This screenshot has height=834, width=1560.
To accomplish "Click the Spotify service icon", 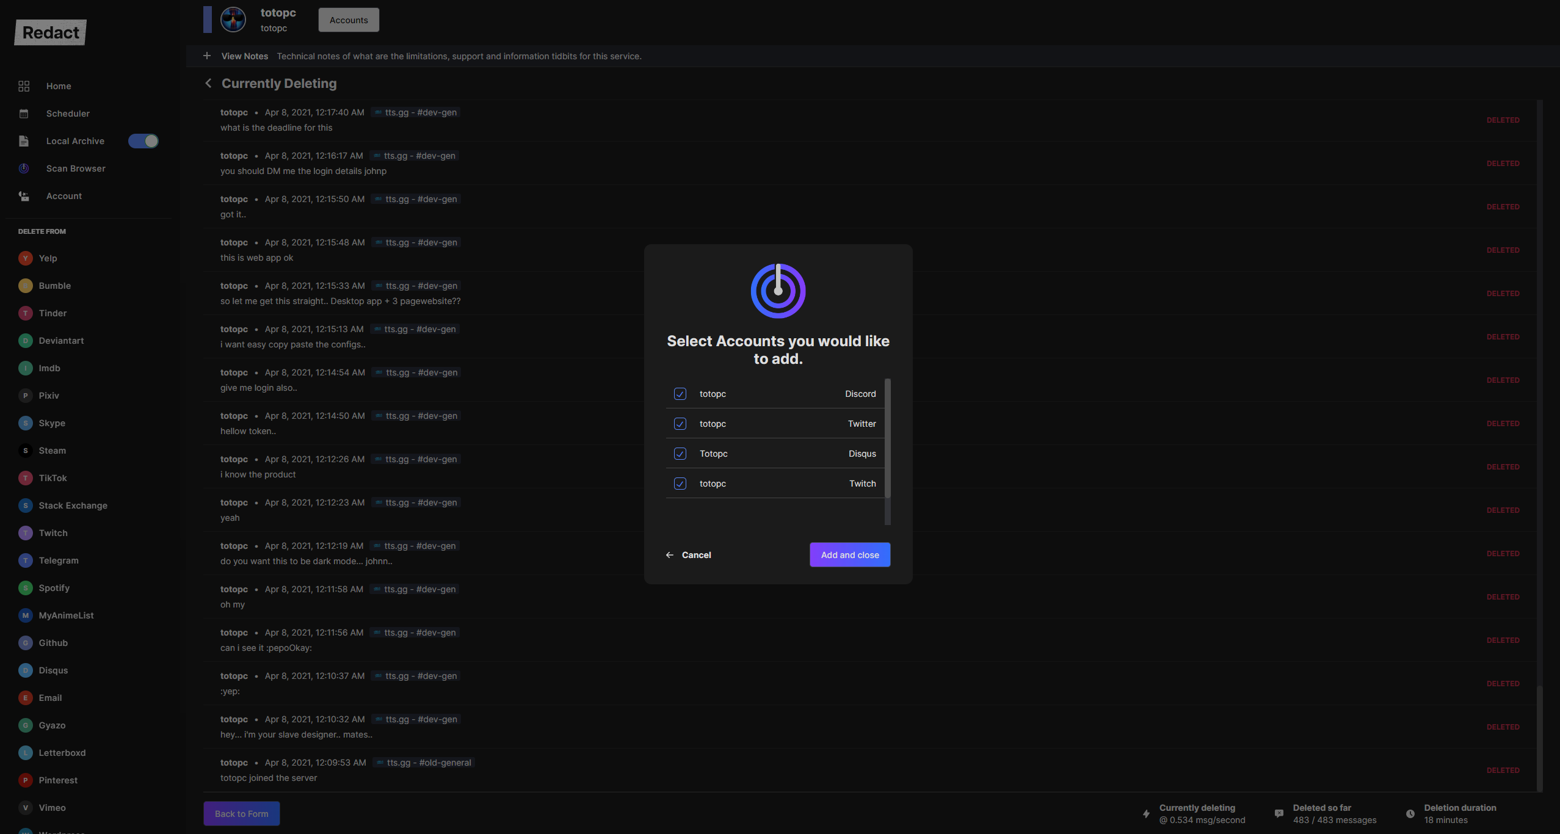I will (x=25, y=588).
